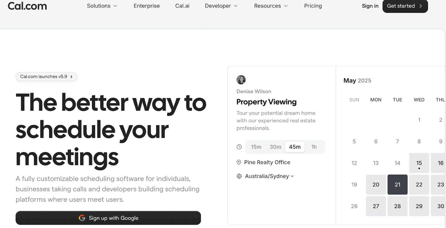The image size is (446, 228).
Task: Click the SUN column header
Action: (354, 100)
